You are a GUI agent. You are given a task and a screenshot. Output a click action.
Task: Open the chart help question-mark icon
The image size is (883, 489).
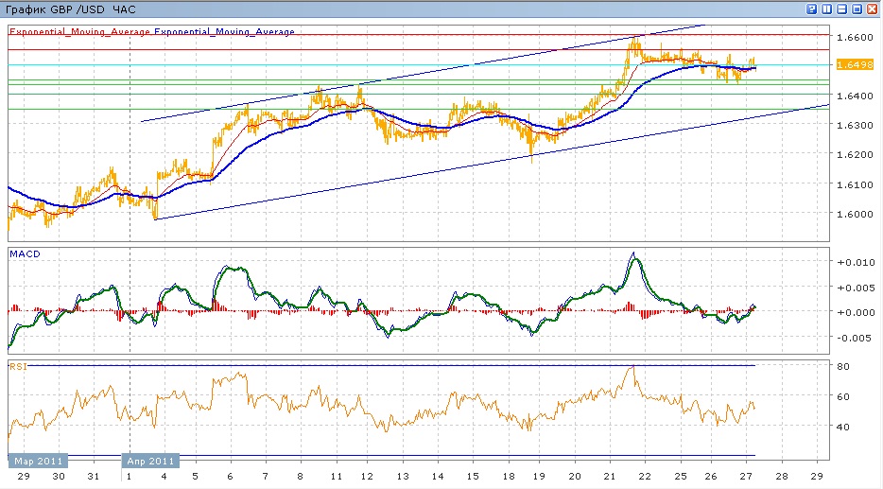(x=811, y=9)
